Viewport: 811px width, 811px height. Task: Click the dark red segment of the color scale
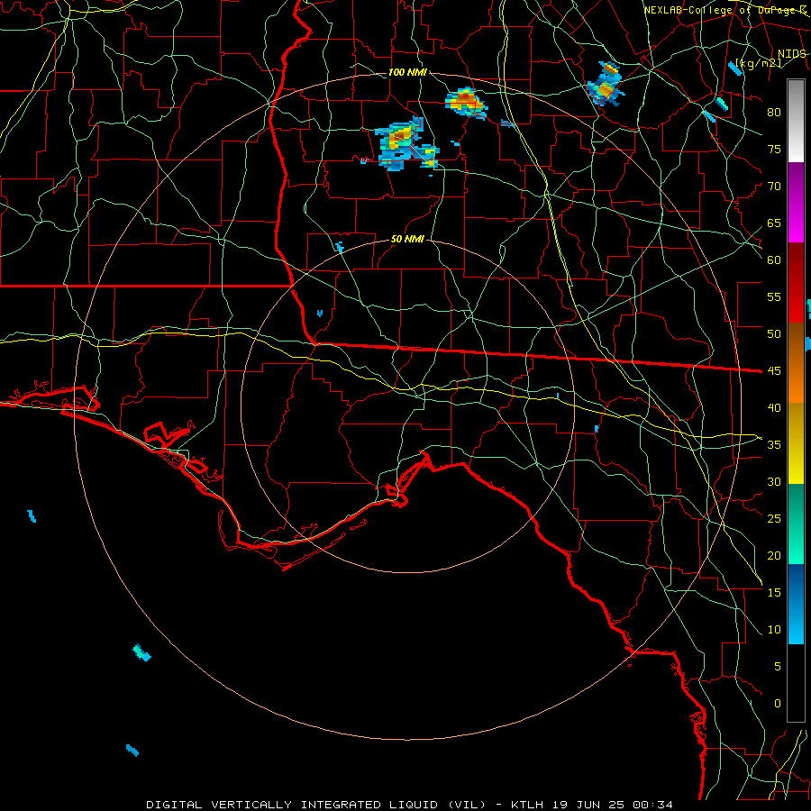796,283
